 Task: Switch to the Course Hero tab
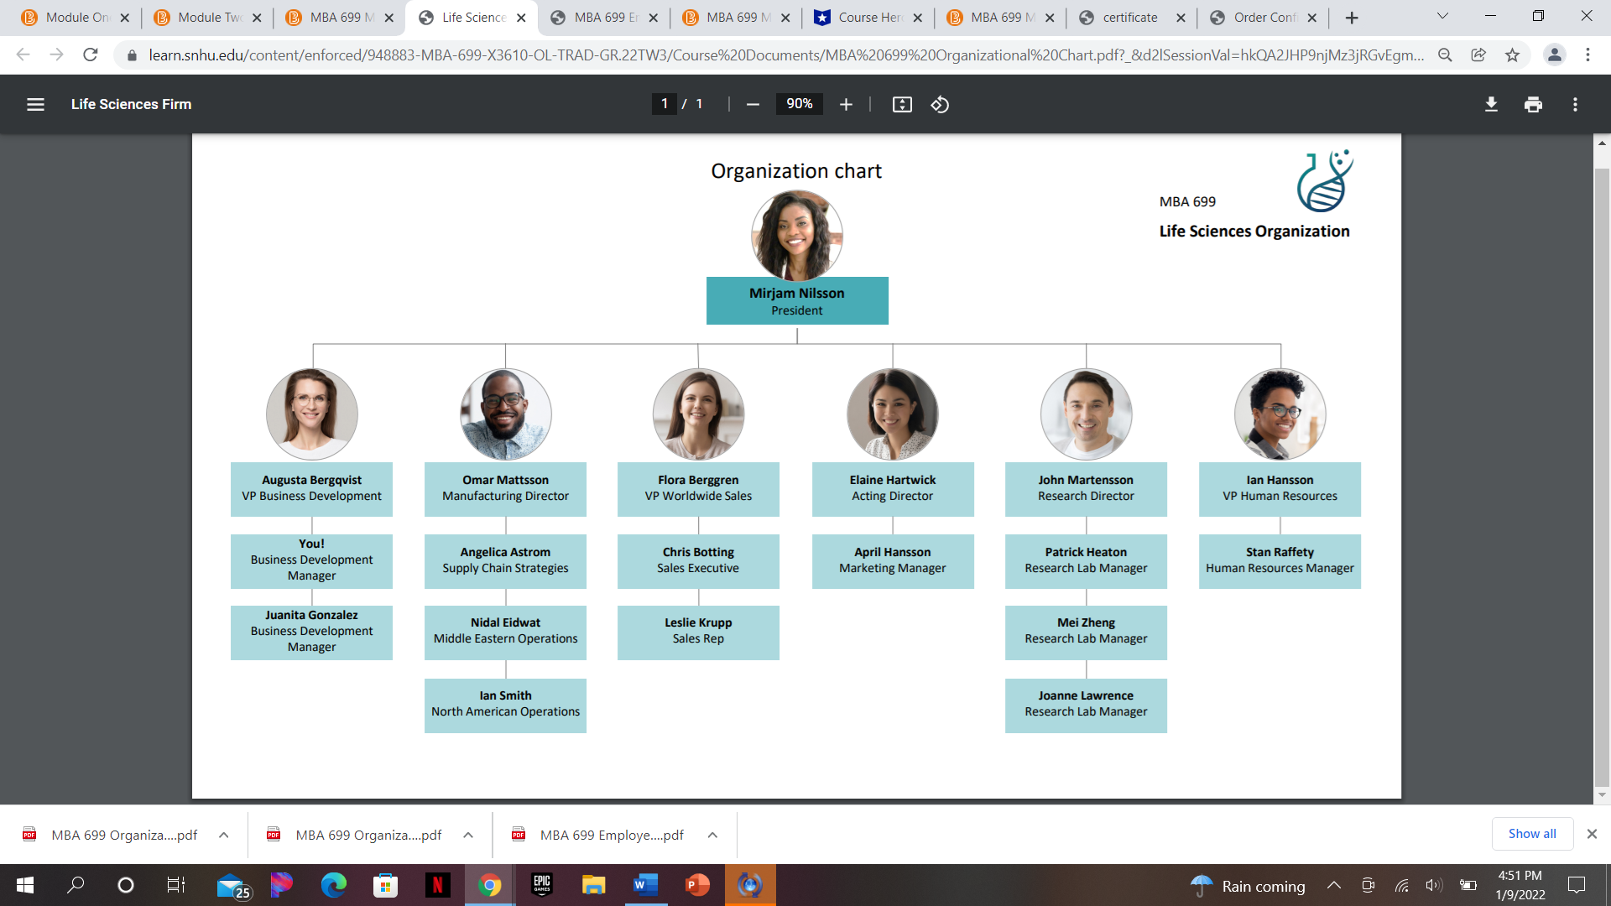point(869,18)
